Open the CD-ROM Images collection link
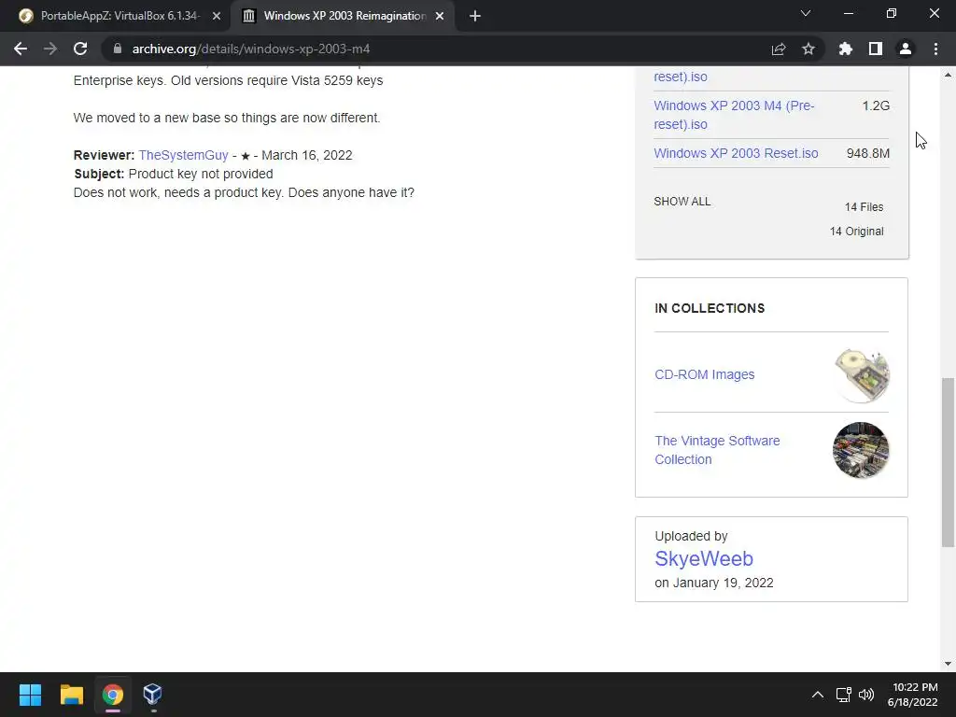 (704, 374)
